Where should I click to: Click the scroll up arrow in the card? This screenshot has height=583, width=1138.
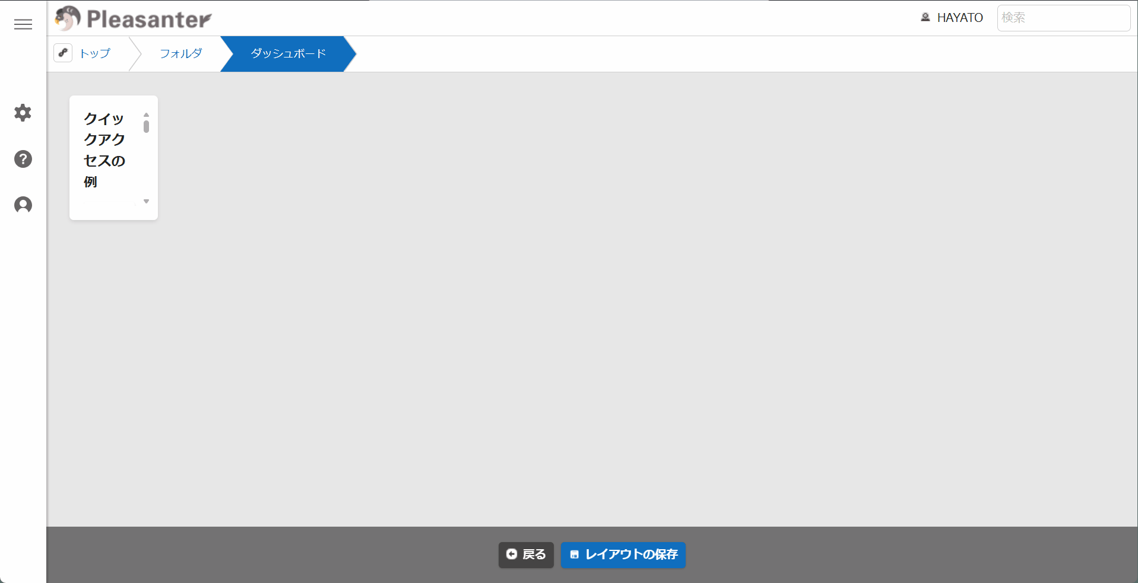pyautogui.click(x=146, y=114)
